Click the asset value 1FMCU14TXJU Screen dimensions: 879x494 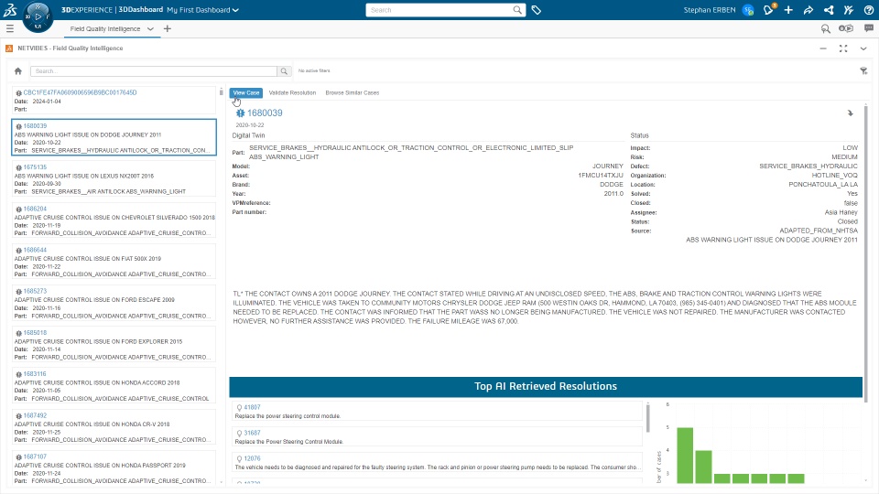coord(601,176)
